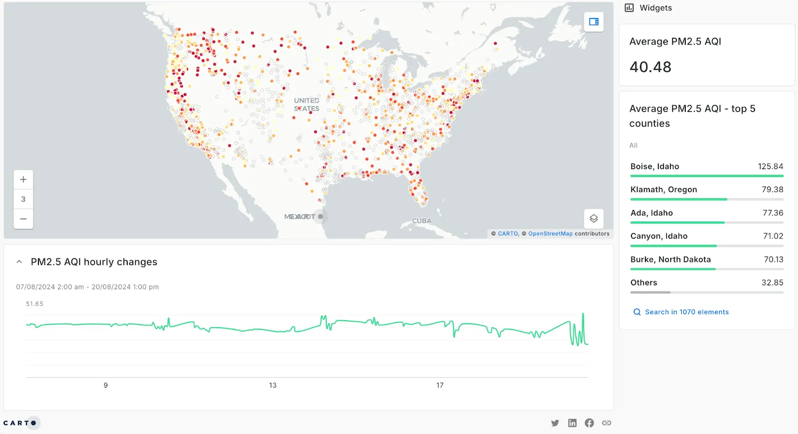Screen dimensions: 798x434
Task: Click the CARTO logo in footer
Action: click(20, 423)
